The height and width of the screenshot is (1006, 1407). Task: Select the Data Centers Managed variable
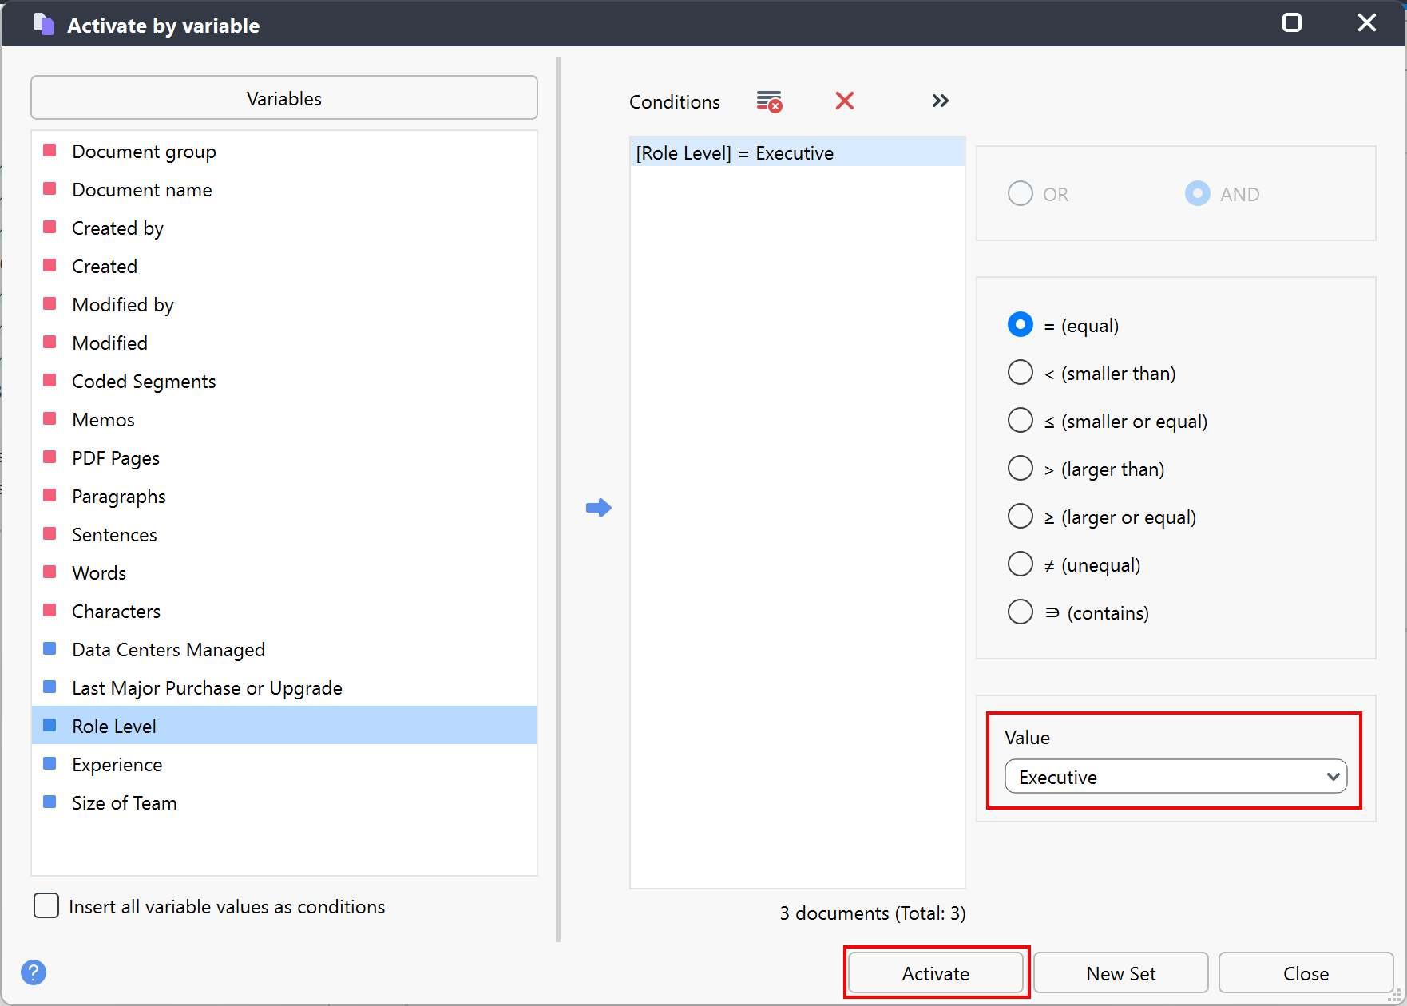(284, 649)
